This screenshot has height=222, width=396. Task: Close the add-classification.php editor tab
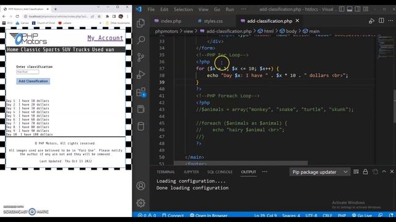pyautogui.click(x=297, y=20)
